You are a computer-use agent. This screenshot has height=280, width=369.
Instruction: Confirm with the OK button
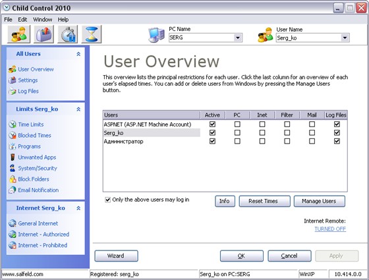pos(242,256)
